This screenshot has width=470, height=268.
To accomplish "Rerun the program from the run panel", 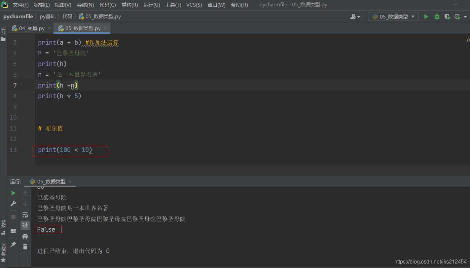I will pyautogui.click(x=13, y=193).
